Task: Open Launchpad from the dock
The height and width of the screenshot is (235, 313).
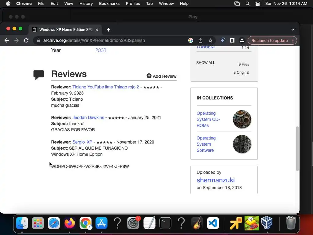Action: 38,223
